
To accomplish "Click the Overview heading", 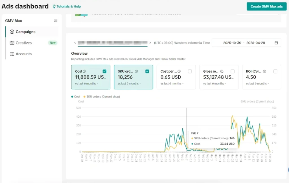I will point(79,53).
